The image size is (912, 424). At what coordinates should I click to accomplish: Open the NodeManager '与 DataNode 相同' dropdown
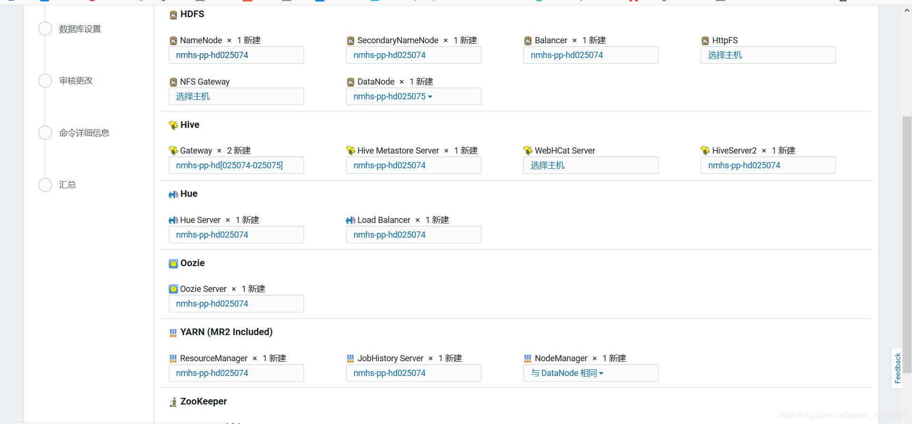click(x=567, y=373)
